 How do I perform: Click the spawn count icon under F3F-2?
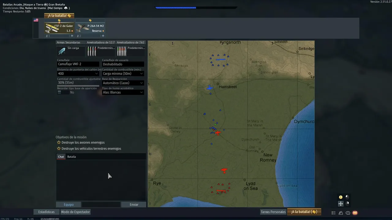pos(72,36)
